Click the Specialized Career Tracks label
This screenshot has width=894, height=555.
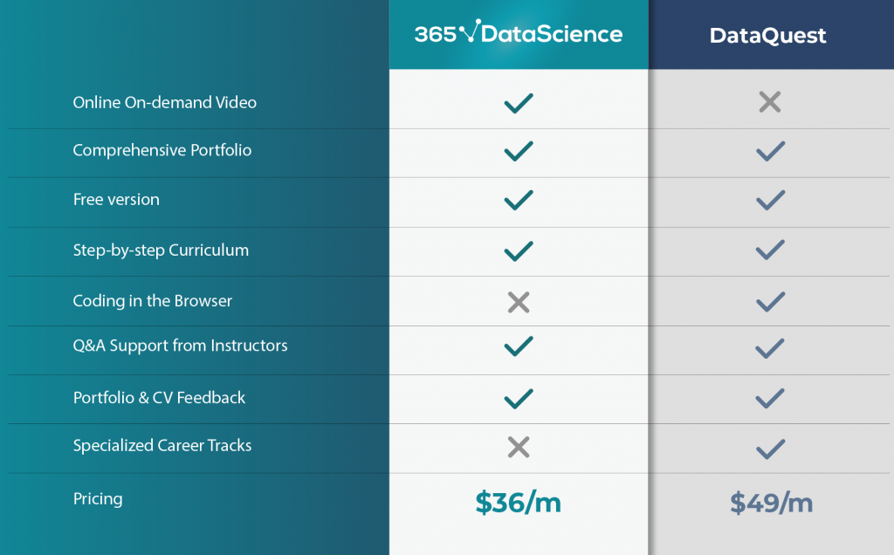coord(162,445)
